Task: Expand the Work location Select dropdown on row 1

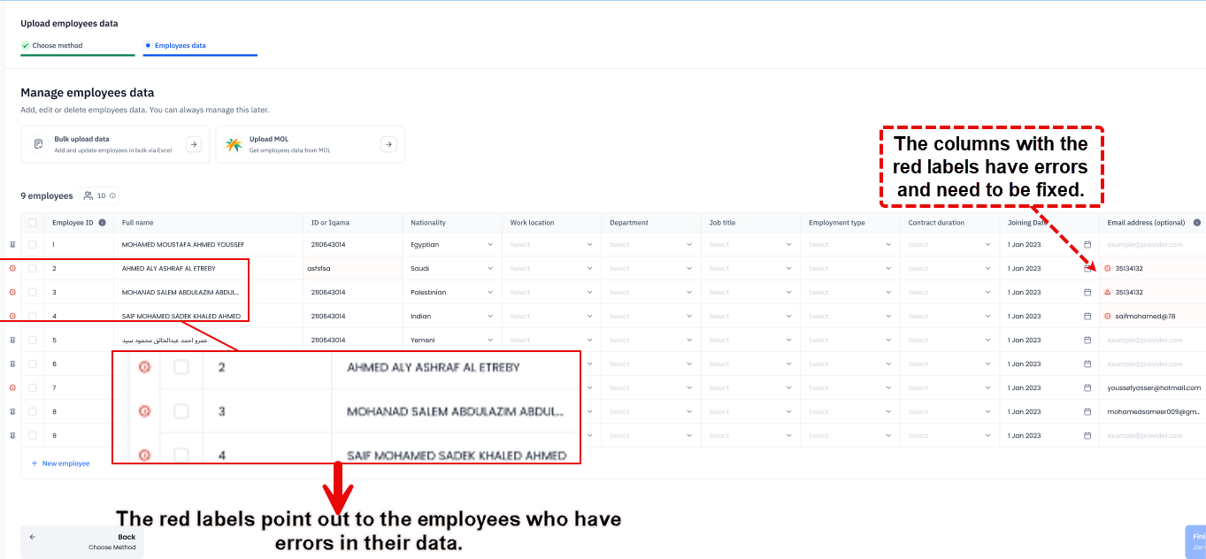Action: point(549,244)
